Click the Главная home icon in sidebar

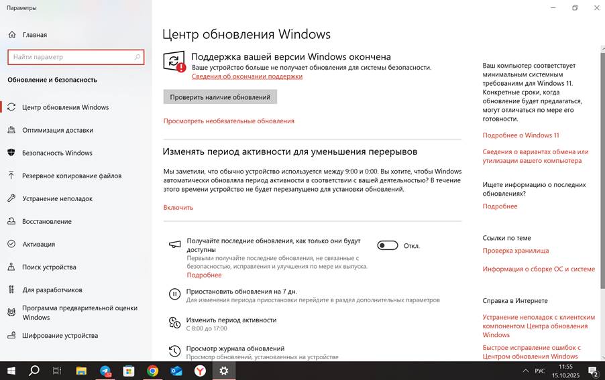coord(11,34)
